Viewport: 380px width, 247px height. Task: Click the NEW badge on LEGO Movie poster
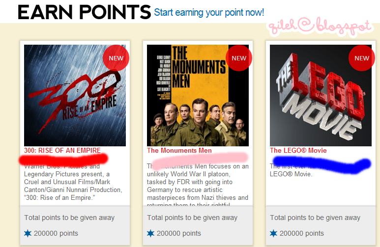(362, 58)
